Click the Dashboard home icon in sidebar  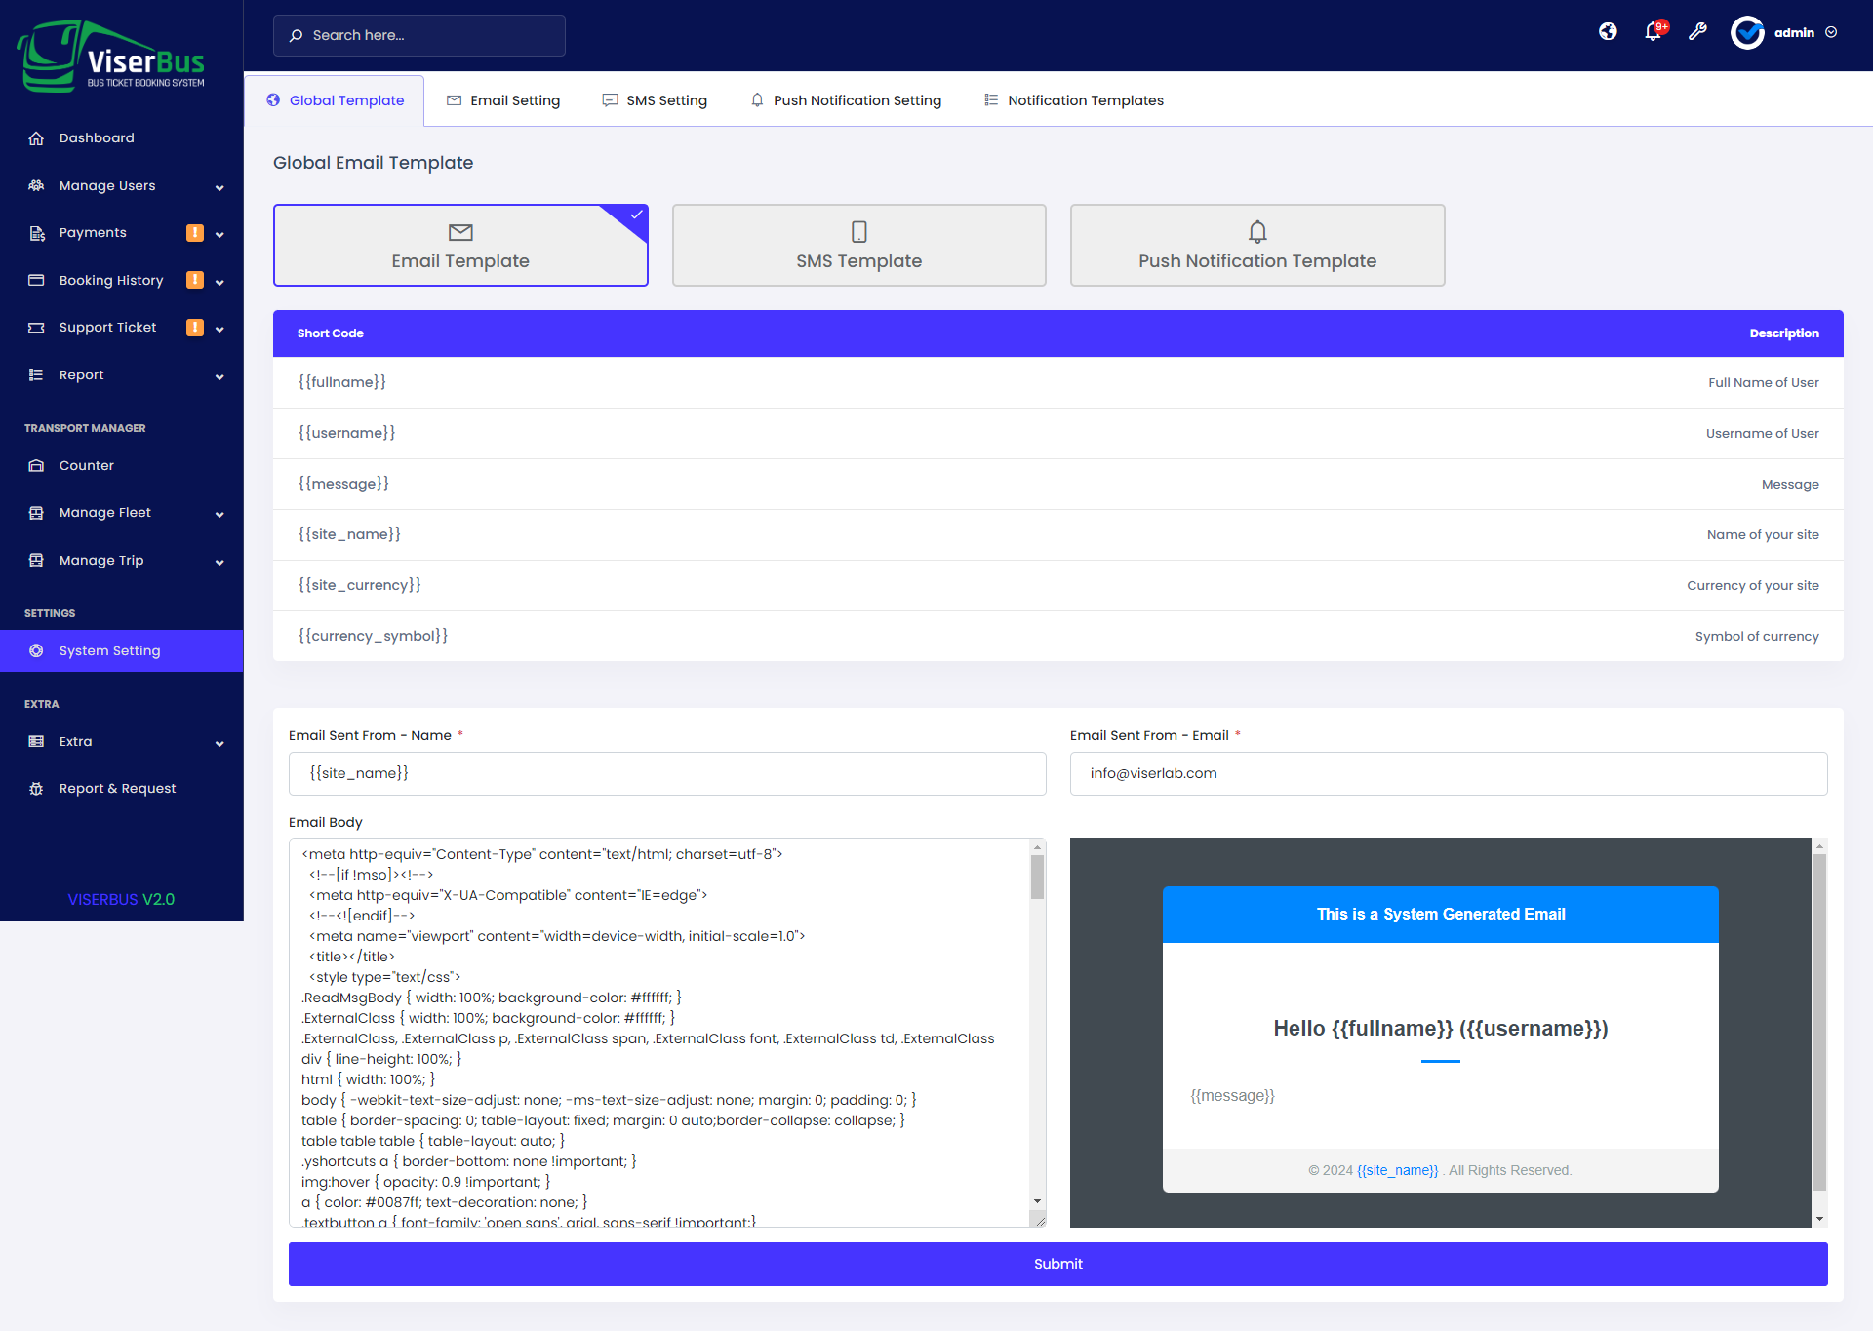36,138
